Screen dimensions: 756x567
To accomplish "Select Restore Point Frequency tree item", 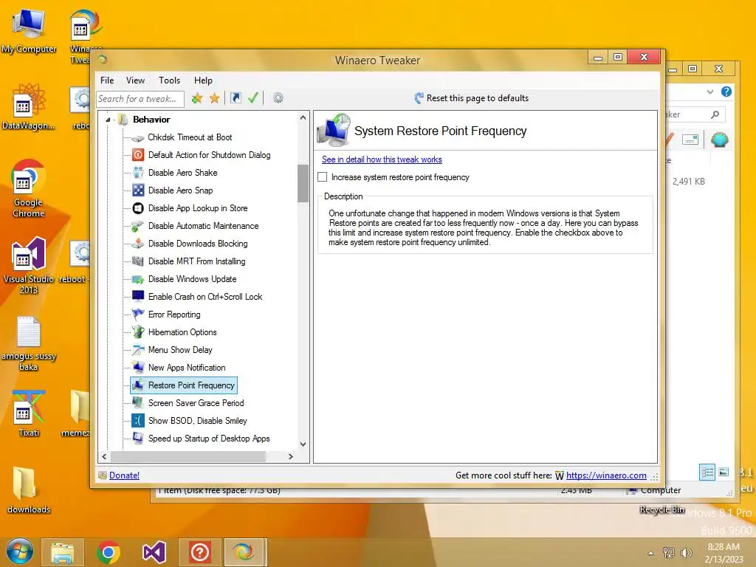I will point(184,385).
